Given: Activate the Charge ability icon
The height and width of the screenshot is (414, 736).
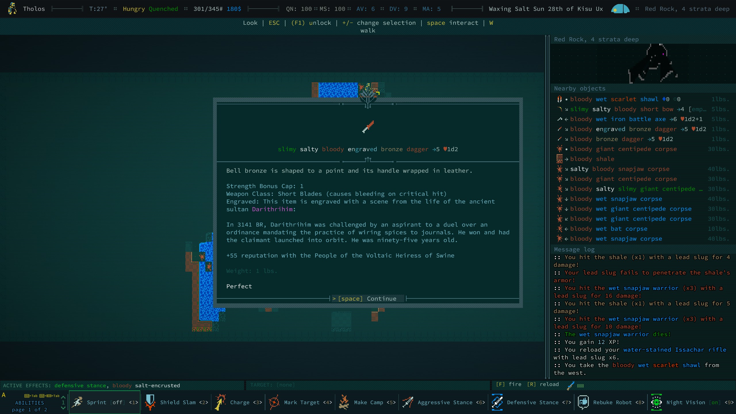Looking at the screenshot, I should coord(221,402).
